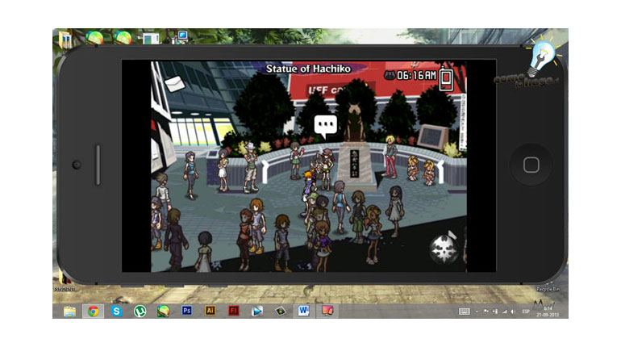Show hidden system tray icons
This screenshot has width=621, height=347.
tap(477, 312)
